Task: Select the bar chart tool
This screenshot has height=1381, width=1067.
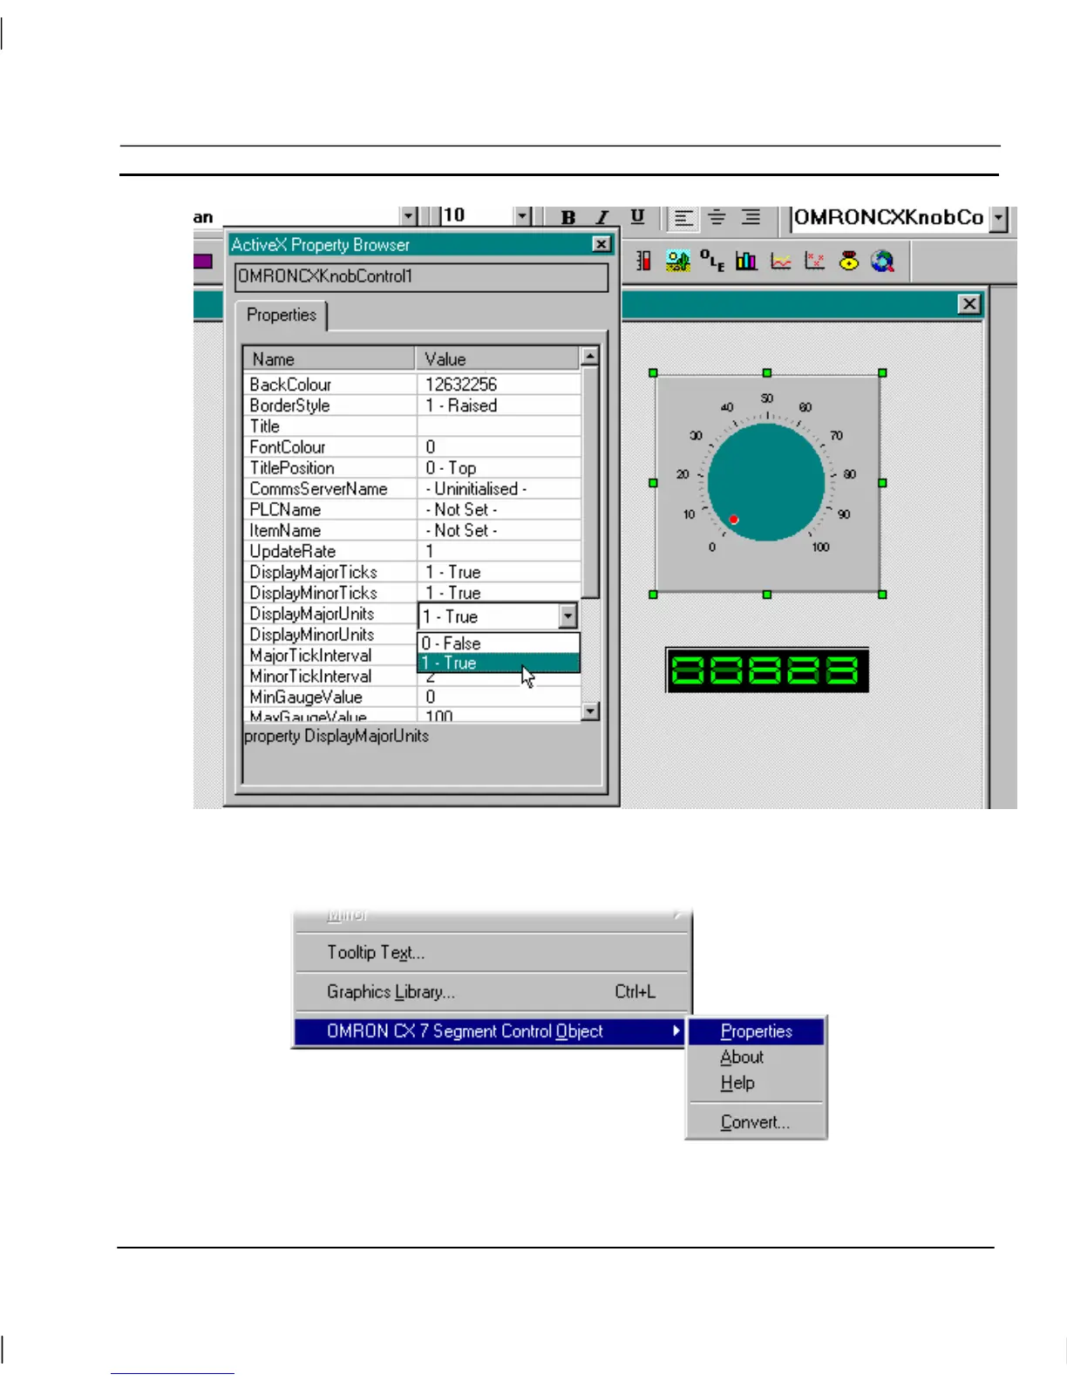Action: (746, 261)
